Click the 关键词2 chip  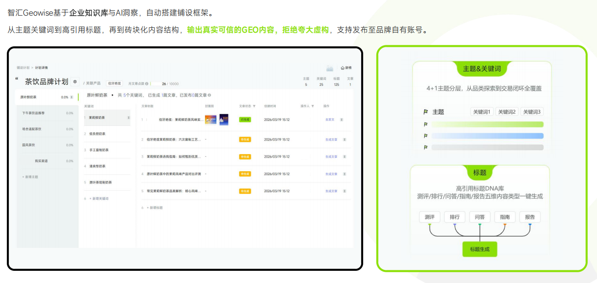(x=507, y=112)
